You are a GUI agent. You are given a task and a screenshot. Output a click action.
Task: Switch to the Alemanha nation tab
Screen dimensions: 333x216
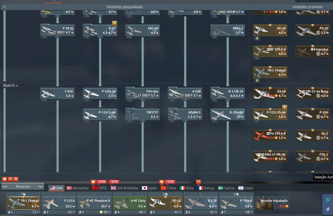pos(77,188)
